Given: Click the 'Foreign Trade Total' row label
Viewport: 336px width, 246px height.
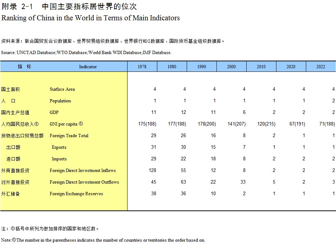Looking at the screenshot, I should click(69, 136).
